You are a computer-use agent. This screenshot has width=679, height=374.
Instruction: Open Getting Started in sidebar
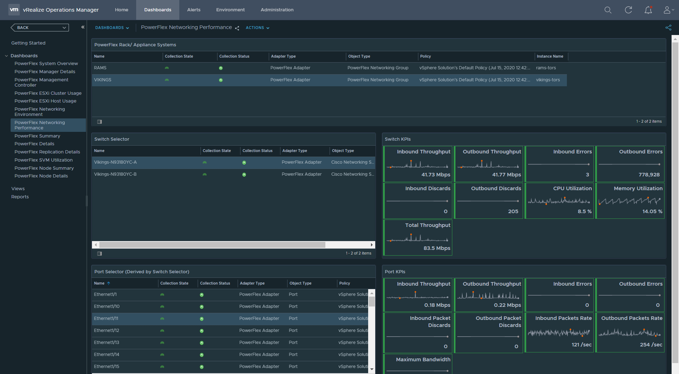[x=28, y=43]
